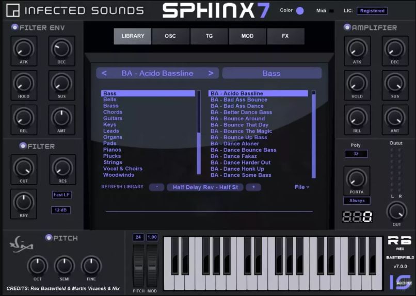Image resolution: width=416 pixels, height=296 pixels.
Task: Click the Filter RES knob
Action: tap(62, 168)
